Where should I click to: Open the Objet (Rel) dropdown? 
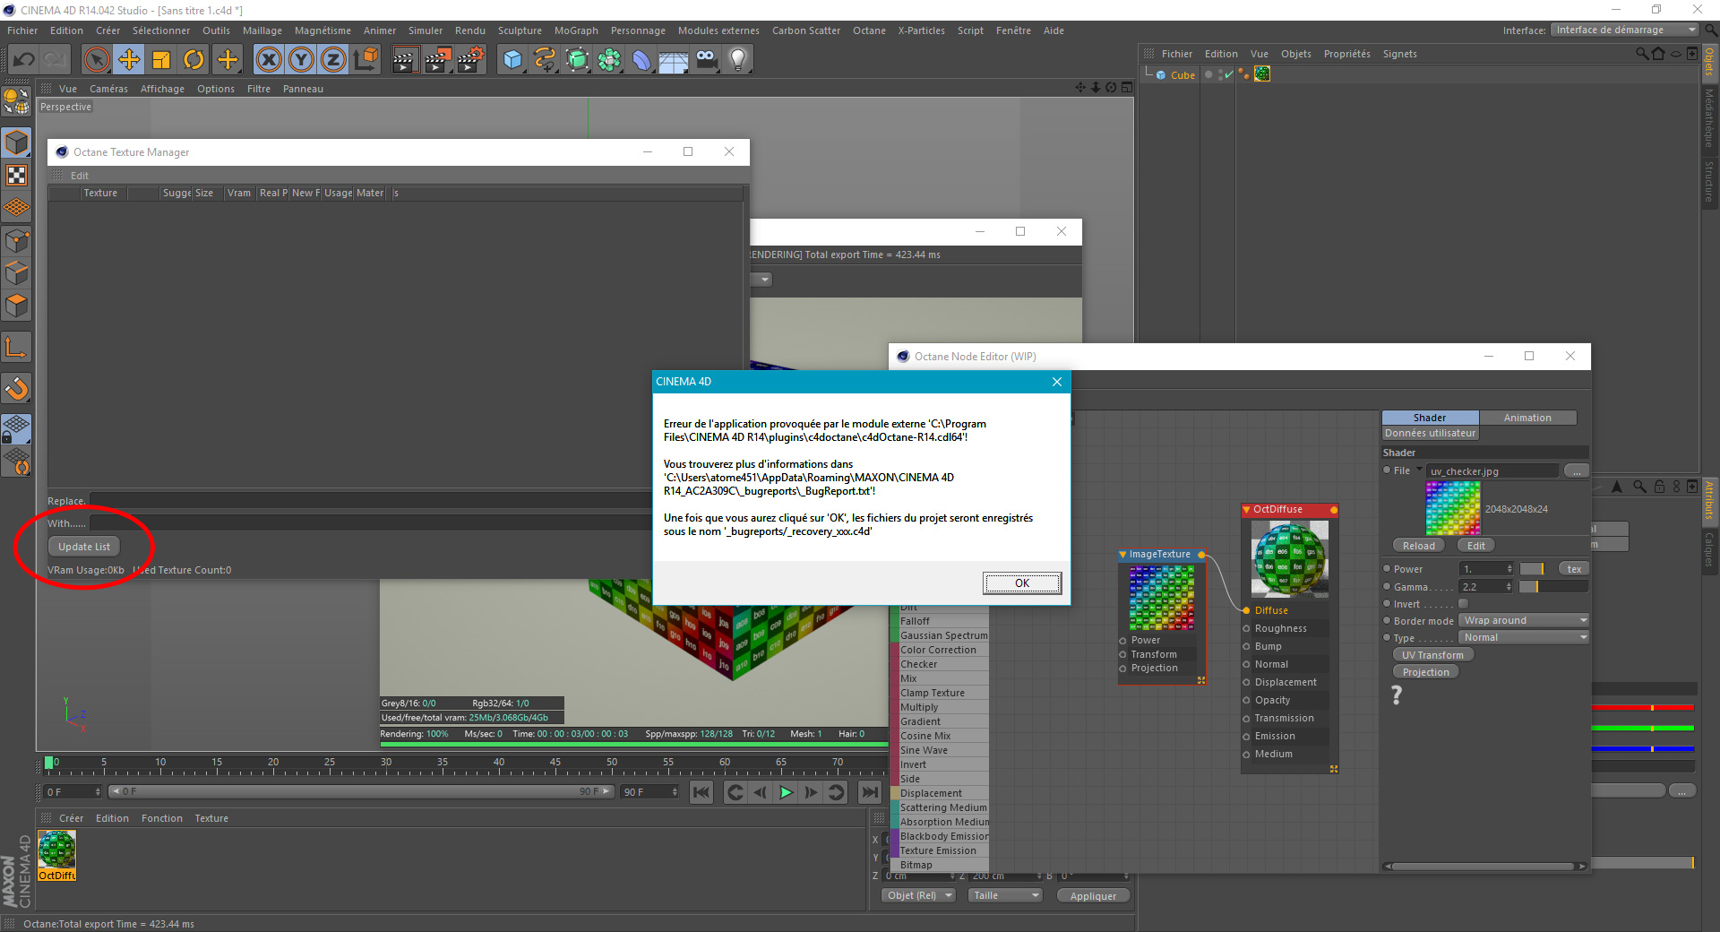918,896
